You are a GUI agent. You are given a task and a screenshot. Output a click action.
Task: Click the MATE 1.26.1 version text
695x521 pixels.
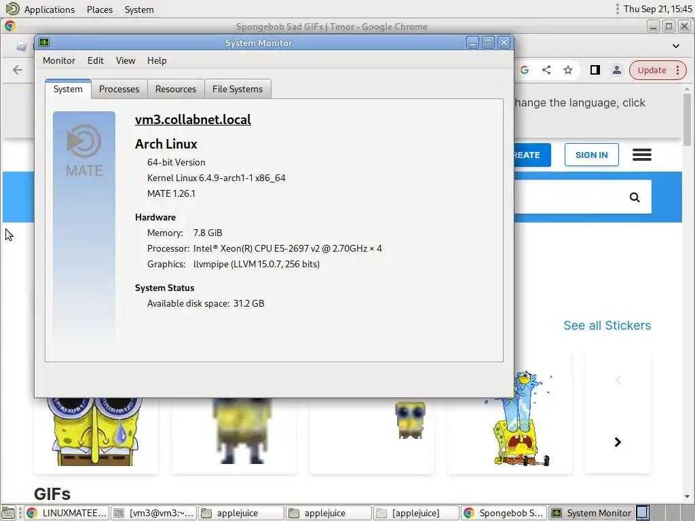click(171, 193)
